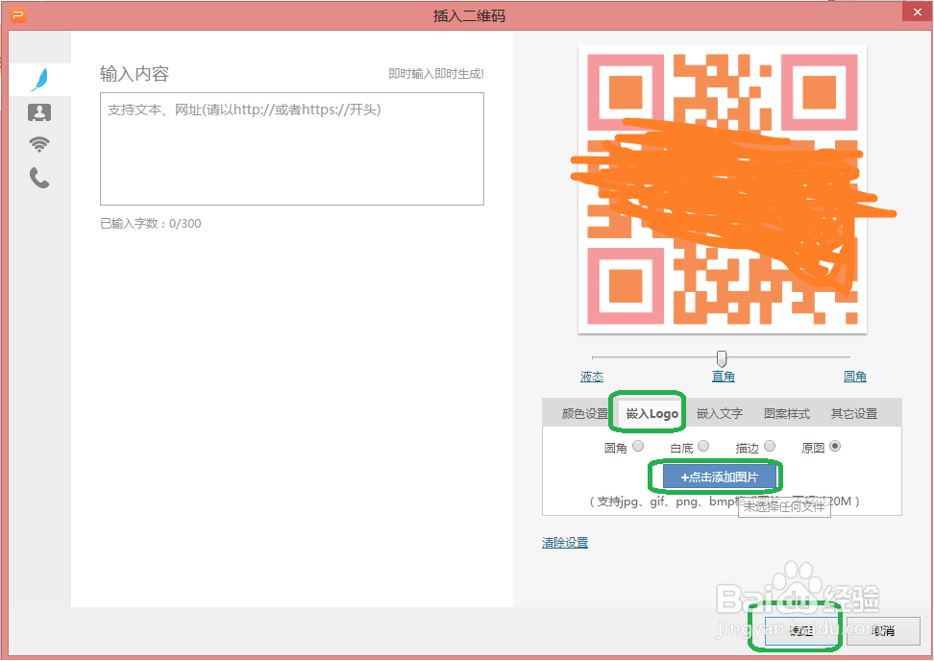The image size is (934, 661).
Task: Select the 原图 logo style radio
Action: coord(835,446)
